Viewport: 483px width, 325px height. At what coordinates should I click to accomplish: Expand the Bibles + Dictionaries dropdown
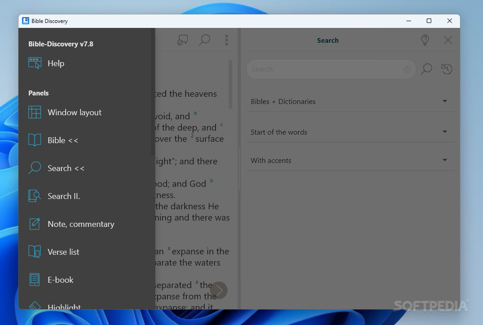click(x=350, y=102)
